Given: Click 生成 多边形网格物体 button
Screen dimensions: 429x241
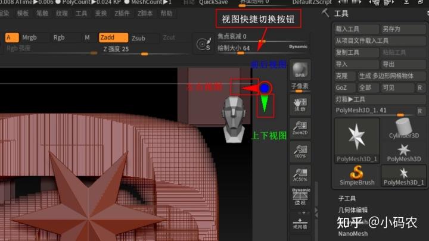Looking at the screenshot, I should click(392, 76).
